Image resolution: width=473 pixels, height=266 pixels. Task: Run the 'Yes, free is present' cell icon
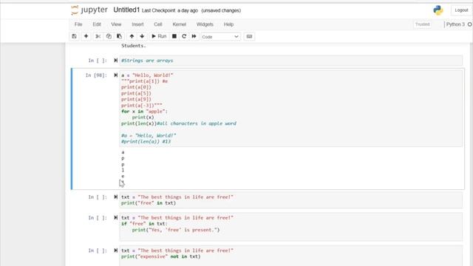coord(115,217)
